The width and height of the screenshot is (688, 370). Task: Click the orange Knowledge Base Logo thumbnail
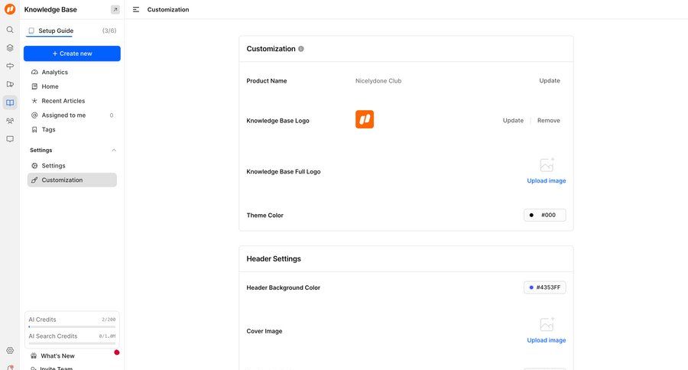[x=365, y=119]
